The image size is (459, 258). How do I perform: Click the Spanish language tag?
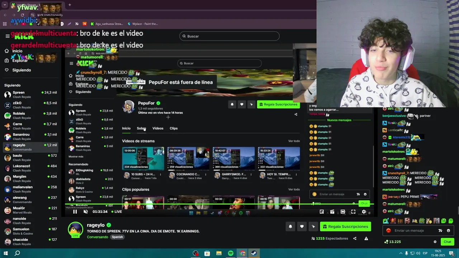[117, 237]
